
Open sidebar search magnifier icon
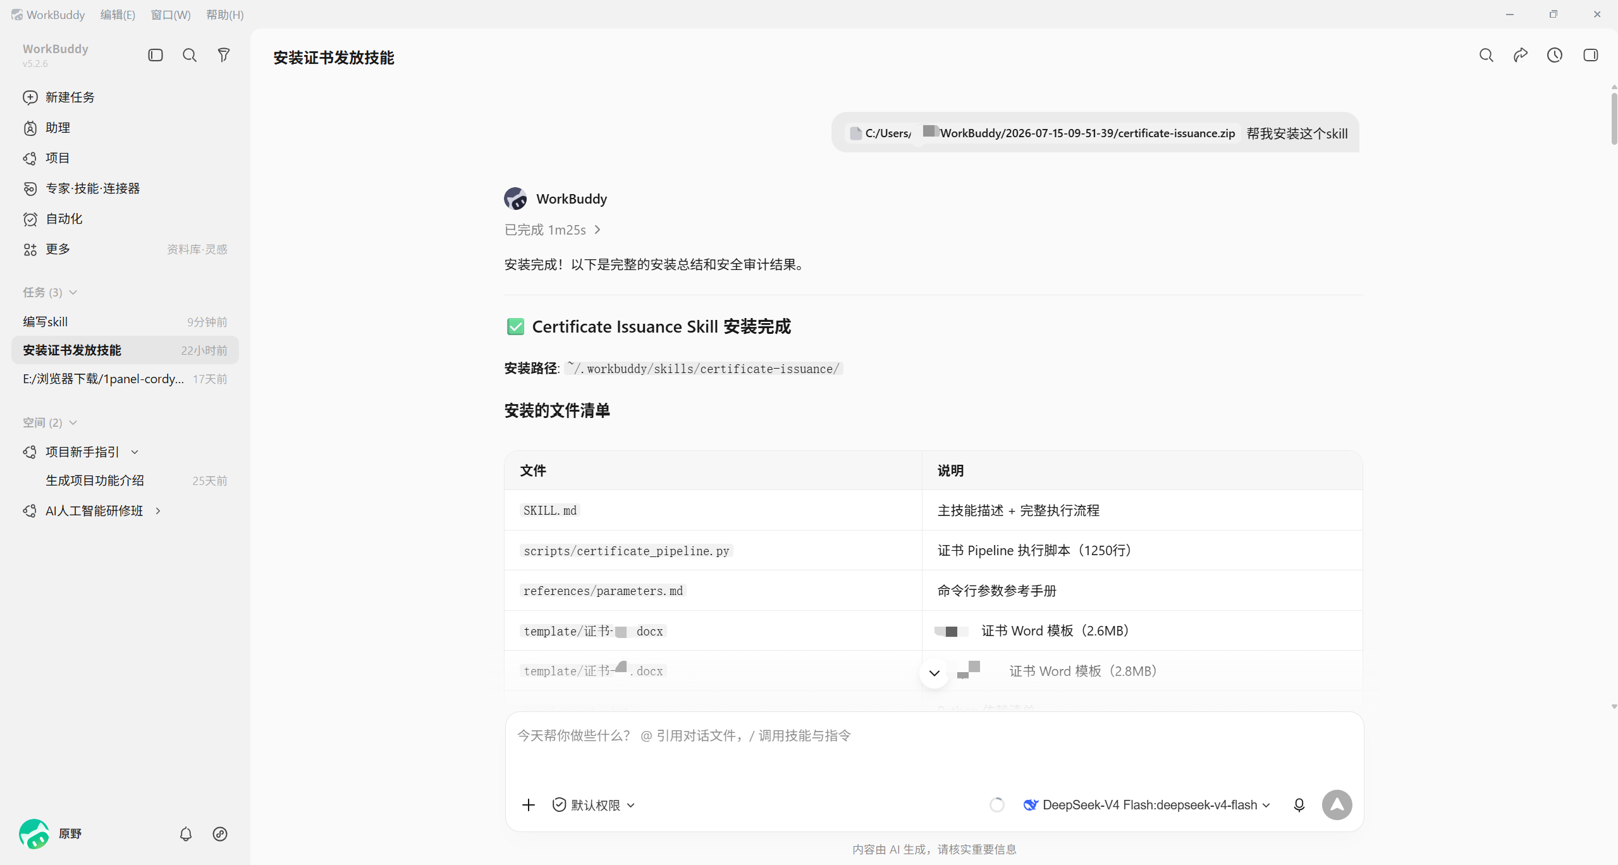[190, 55]
